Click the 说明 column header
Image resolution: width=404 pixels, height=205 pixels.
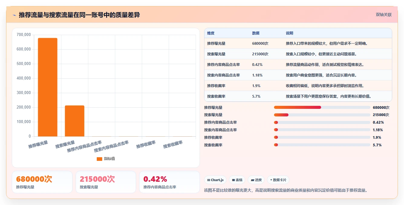coord(290,33)
